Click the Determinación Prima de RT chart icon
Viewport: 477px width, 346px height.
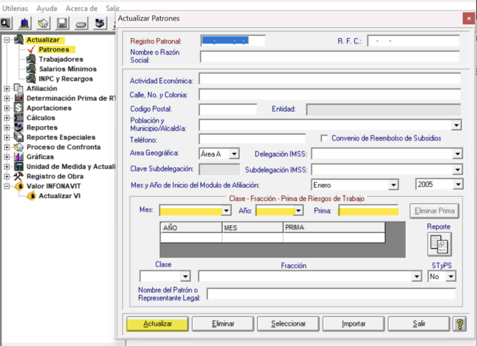pyautogui.click(x=19, y=98)
